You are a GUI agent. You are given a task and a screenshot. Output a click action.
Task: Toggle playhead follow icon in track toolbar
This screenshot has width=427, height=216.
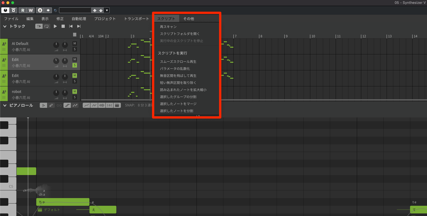coord(39,26)
